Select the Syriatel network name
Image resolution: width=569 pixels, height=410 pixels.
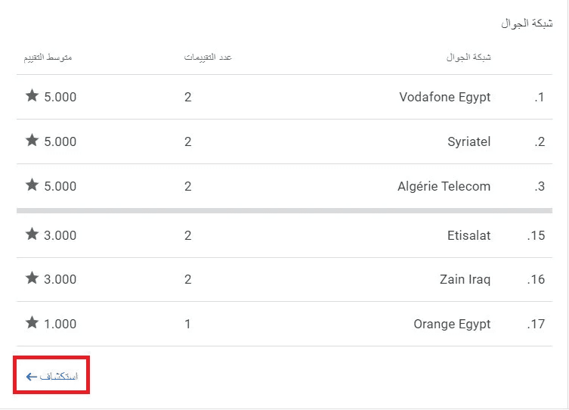468,141
